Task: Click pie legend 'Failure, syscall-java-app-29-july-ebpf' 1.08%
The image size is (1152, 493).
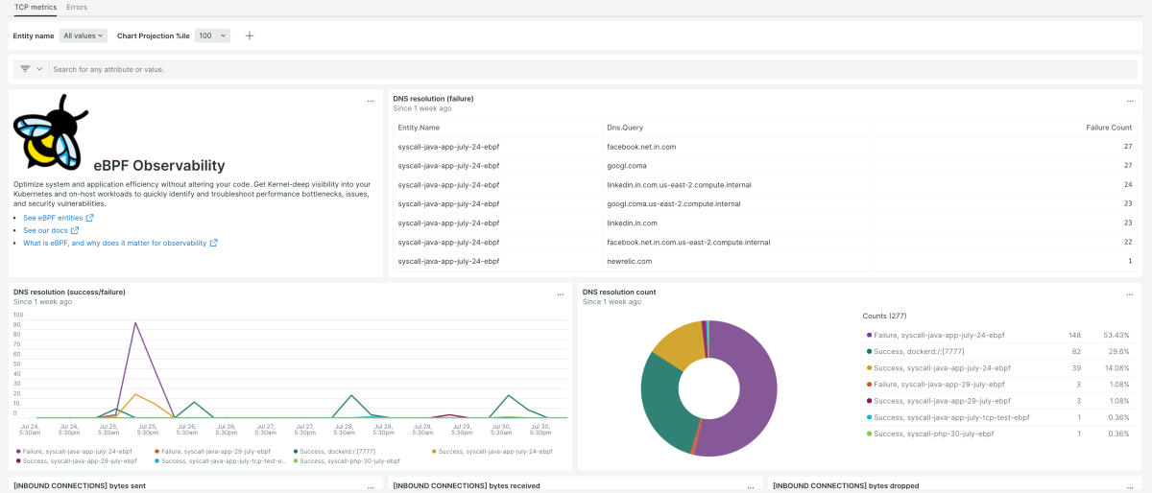Action: pyautogui.click(x=997, y=385)
